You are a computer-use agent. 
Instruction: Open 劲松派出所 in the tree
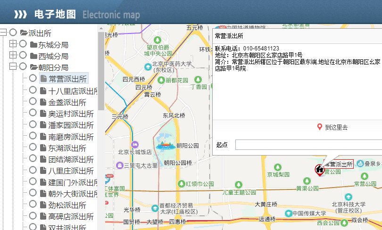(x=67, y=205)
